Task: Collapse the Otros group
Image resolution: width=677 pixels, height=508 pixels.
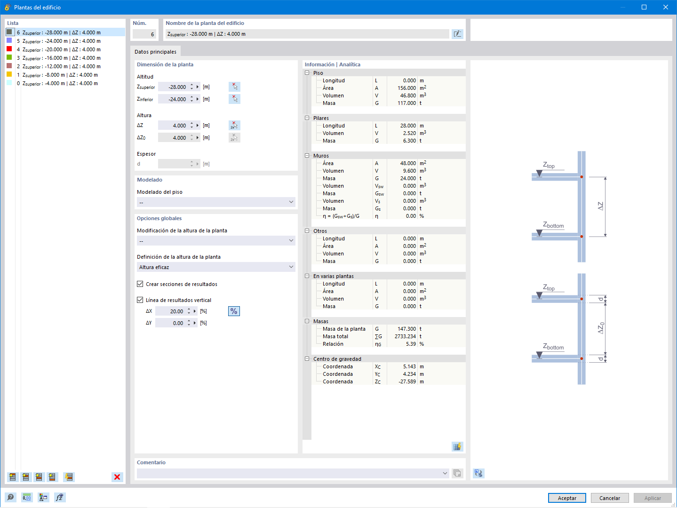Action: coord(307,231)
